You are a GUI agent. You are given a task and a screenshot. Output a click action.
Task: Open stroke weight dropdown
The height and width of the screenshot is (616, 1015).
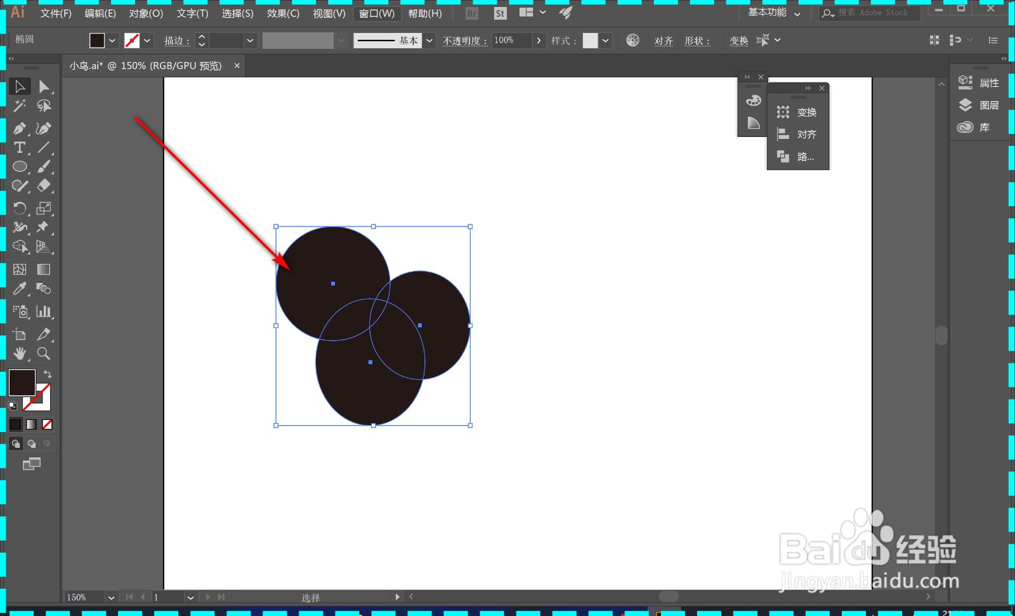tap(250, 41)
